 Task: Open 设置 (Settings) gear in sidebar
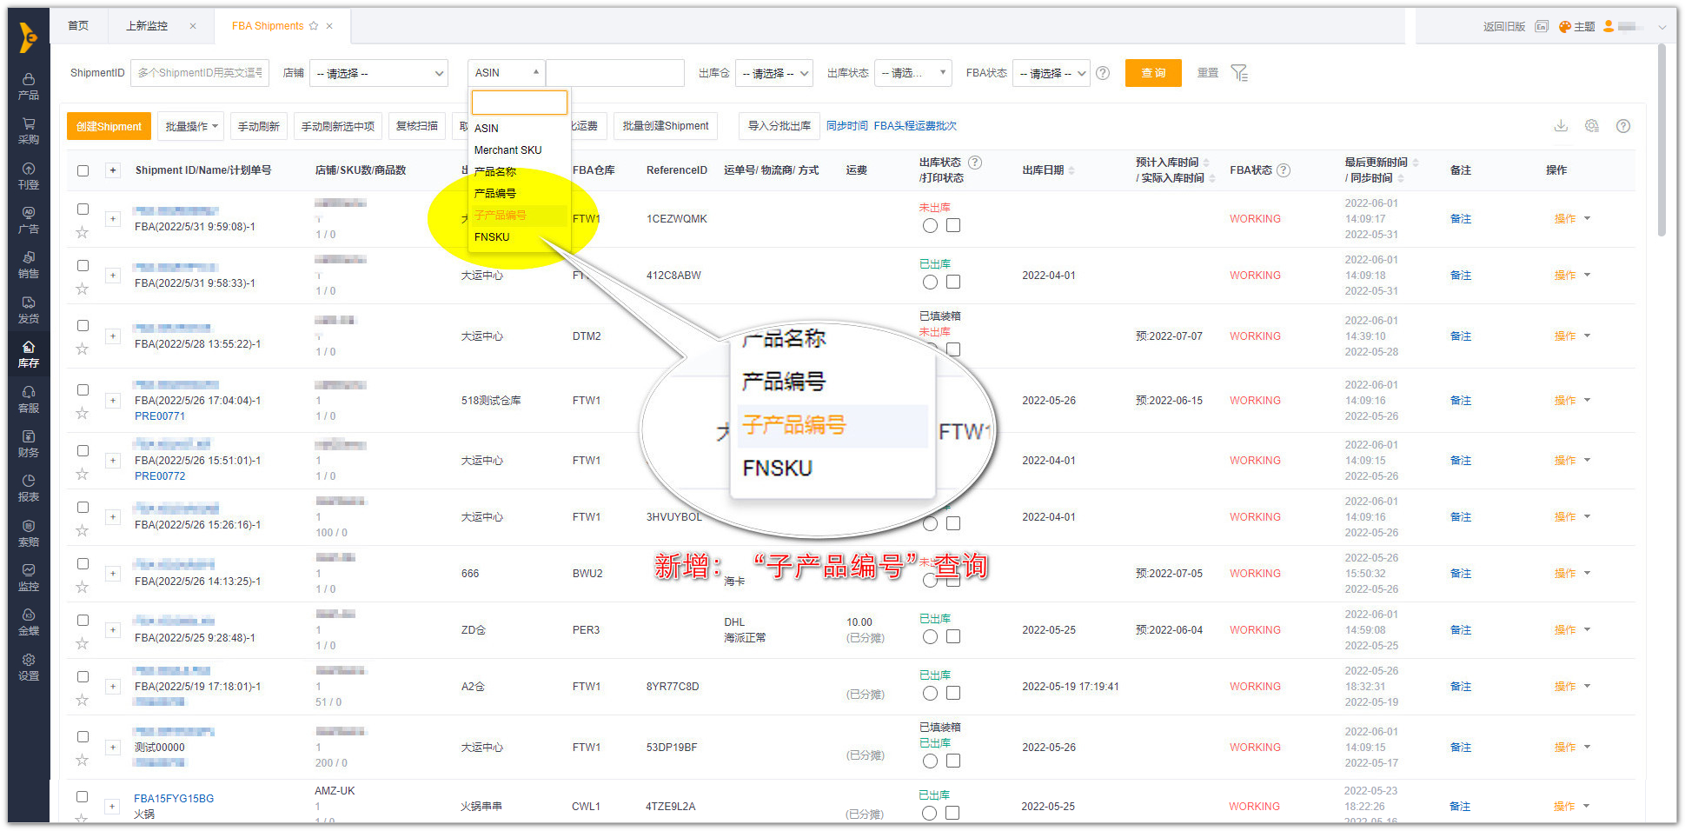click(x=29, y=667)
